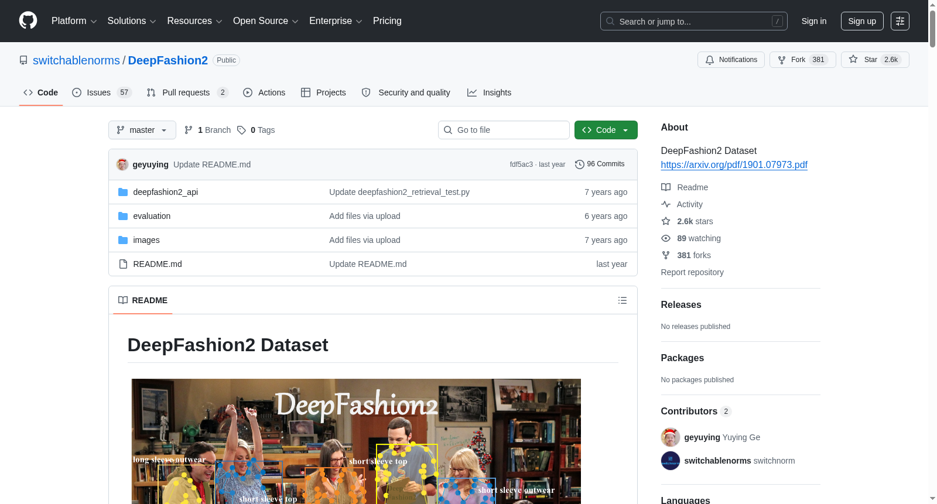
Task: Click the eye icon beside 89 watching
Action: (666, 238)
